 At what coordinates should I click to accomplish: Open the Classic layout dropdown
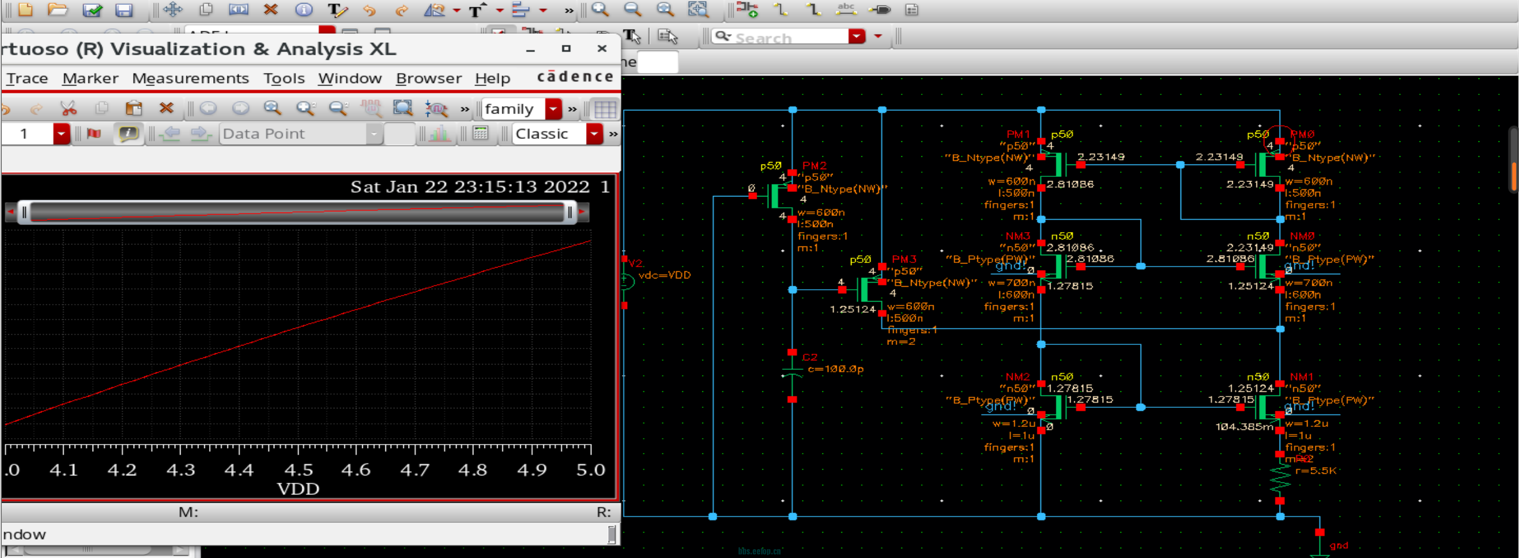(594, 134)
